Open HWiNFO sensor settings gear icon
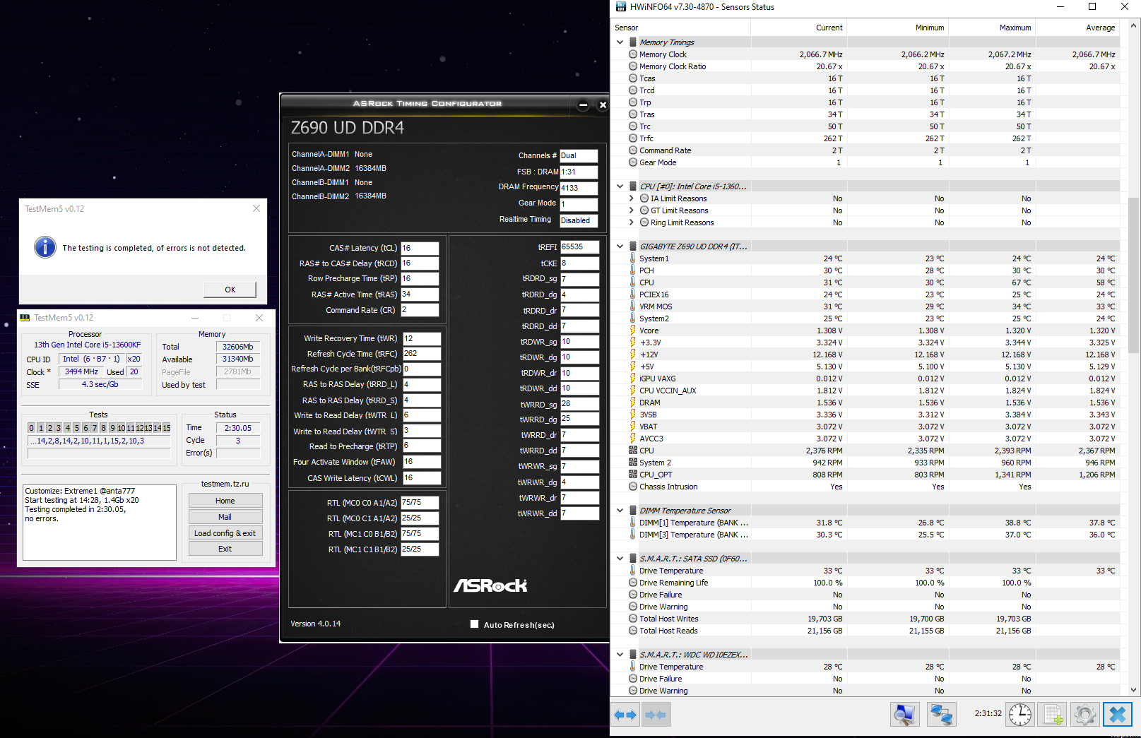The height and width of the screenshot is (738, 1141). point(1084,715)
